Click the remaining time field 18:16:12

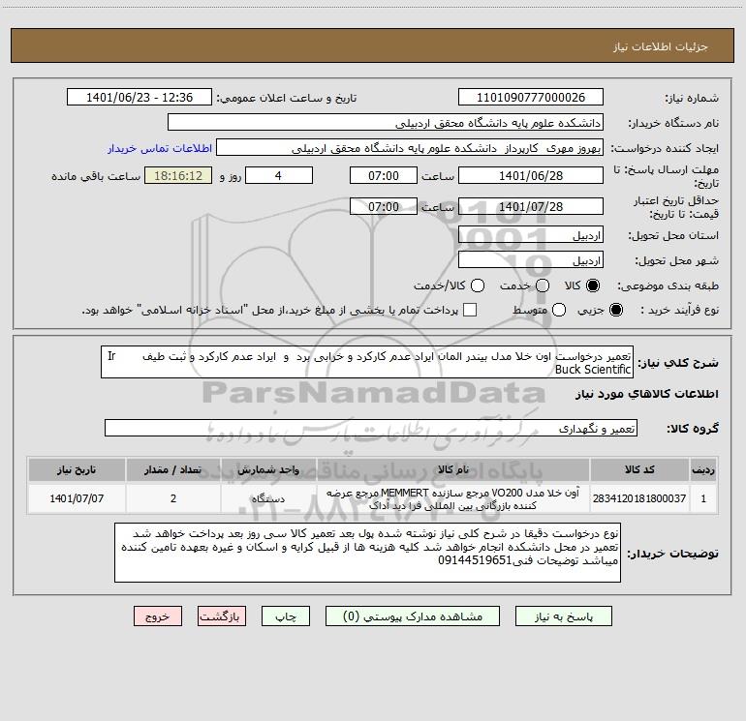tap(178, 175)
